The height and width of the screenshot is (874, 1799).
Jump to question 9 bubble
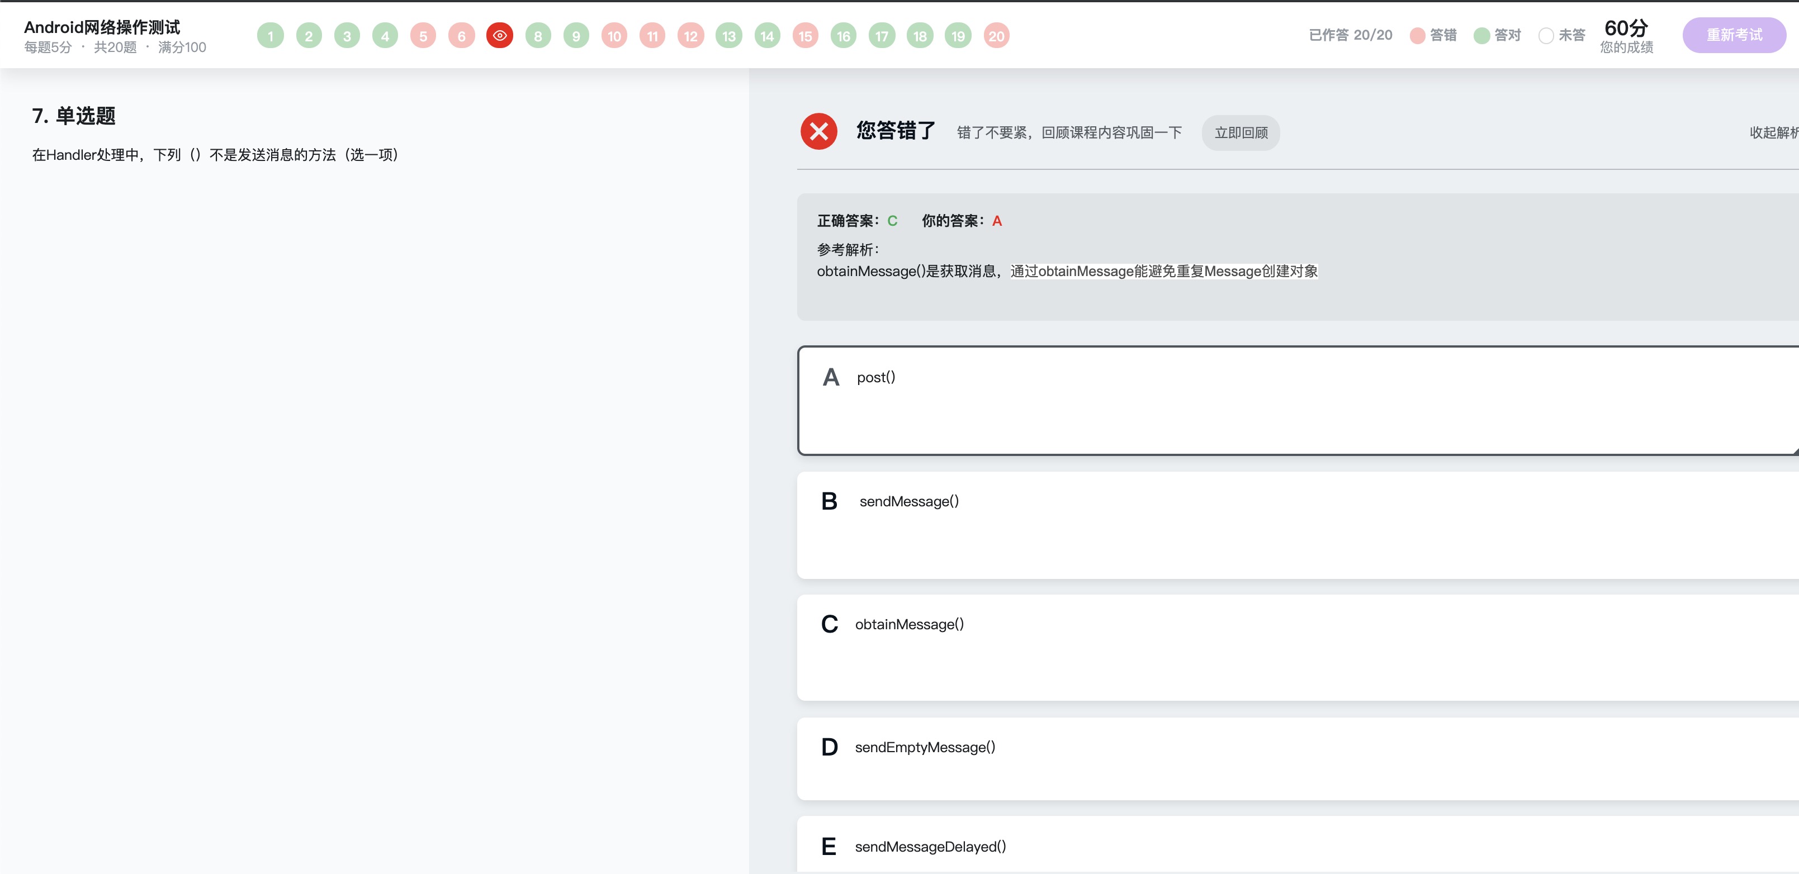pos(576,36)
